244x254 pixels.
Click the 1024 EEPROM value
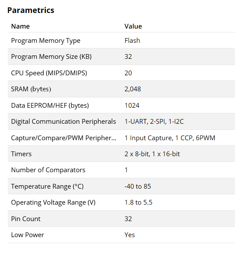(132, 106)
